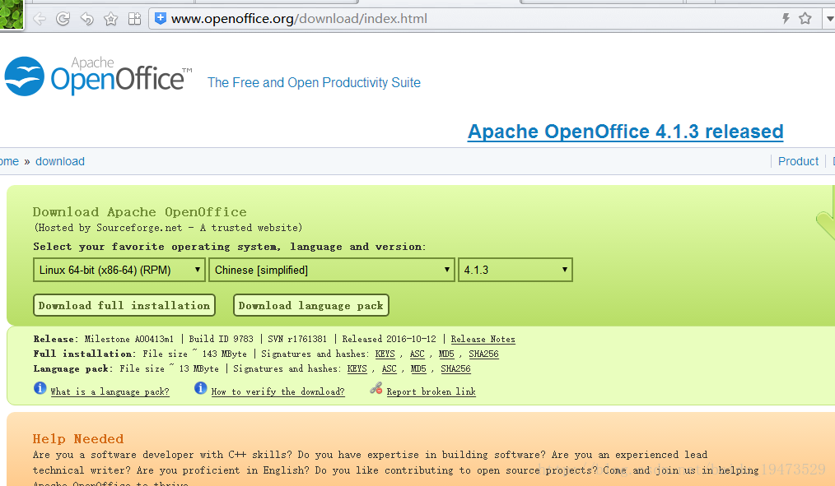The width and height of the screenshot is (835, 486).
Task: Bookmark page with star icon near navigation
Action: (x=111, y=19)
